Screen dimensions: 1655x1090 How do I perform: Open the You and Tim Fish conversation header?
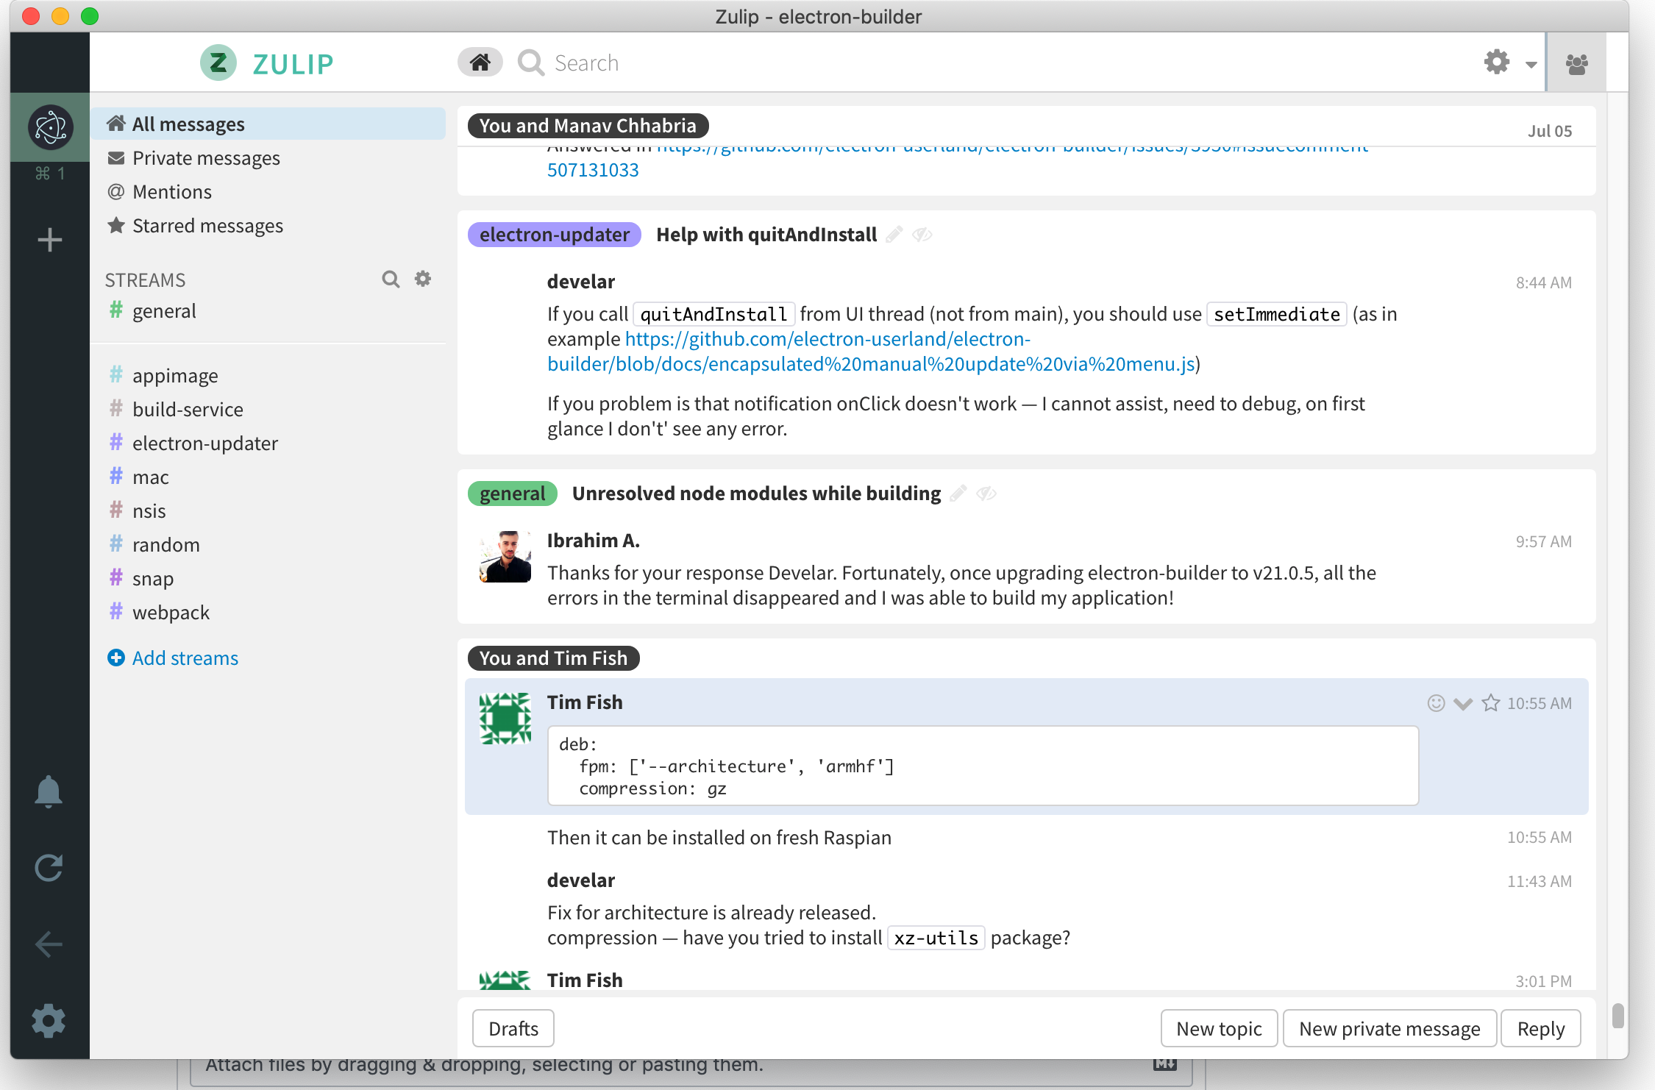[x=553, y=658]
